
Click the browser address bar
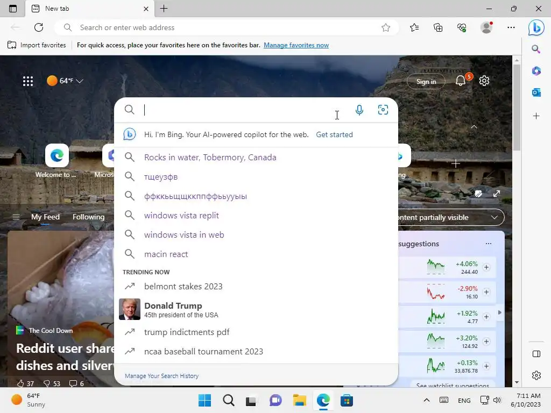pyautogui.click(x=226, y=27)
